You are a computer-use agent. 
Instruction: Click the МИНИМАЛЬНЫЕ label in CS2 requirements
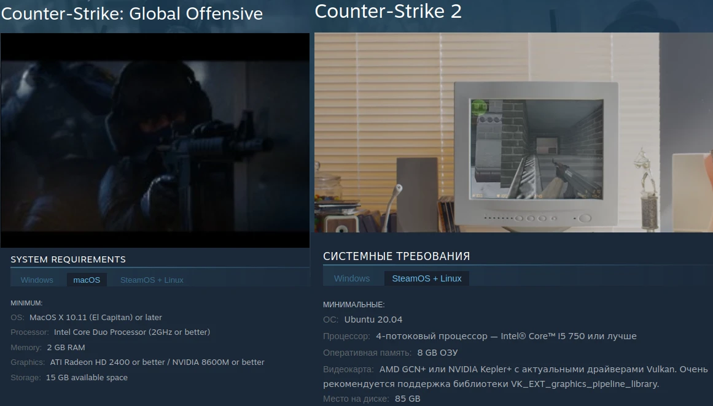tap(353, 304)
